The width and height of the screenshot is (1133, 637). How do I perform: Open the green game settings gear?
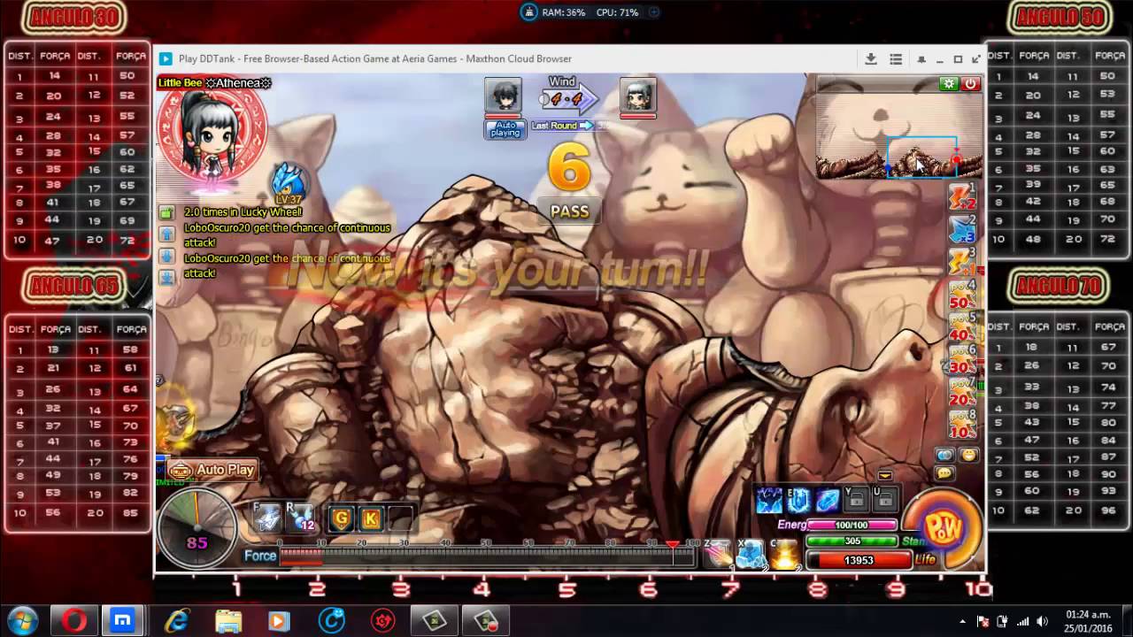(949, 84)
